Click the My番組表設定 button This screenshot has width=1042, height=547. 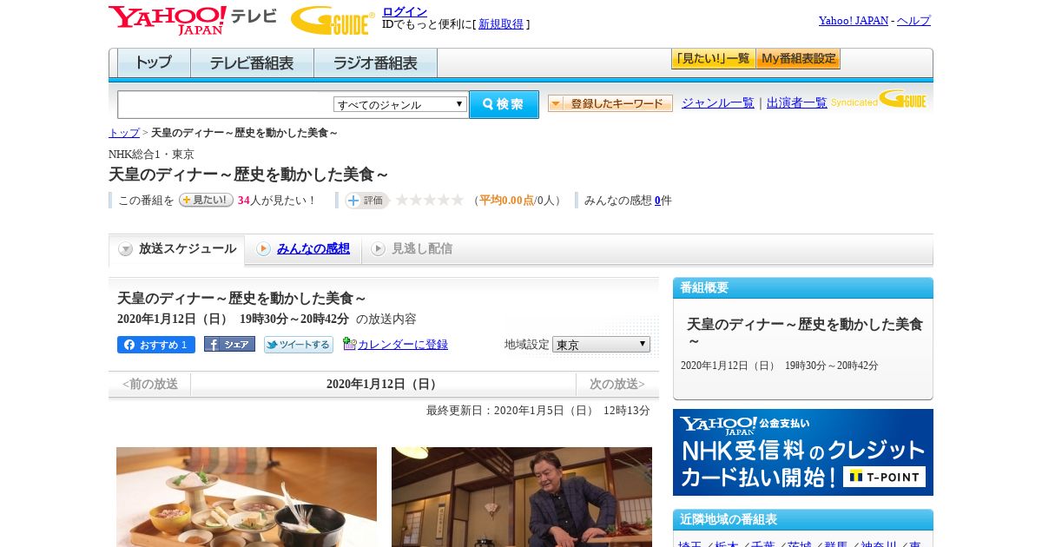tap(798, 59)
